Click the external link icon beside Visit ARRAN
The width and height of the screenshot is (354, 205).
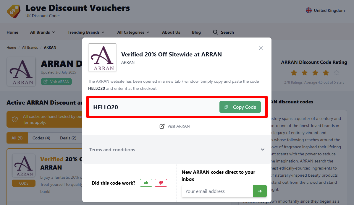(x=162, y=126)
